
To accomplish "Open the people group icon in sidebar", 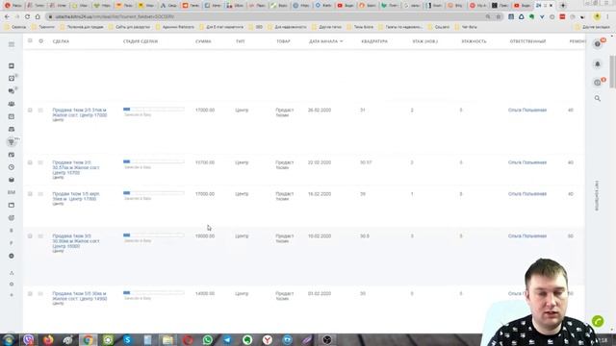I will point(12,104).
